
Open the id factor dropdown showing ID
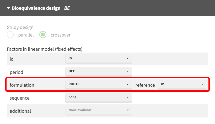coord(98,58)
